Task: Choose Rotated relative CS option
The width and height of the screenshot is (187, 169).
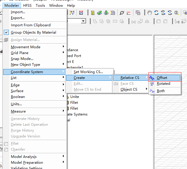Action: [x=165, y=84]
